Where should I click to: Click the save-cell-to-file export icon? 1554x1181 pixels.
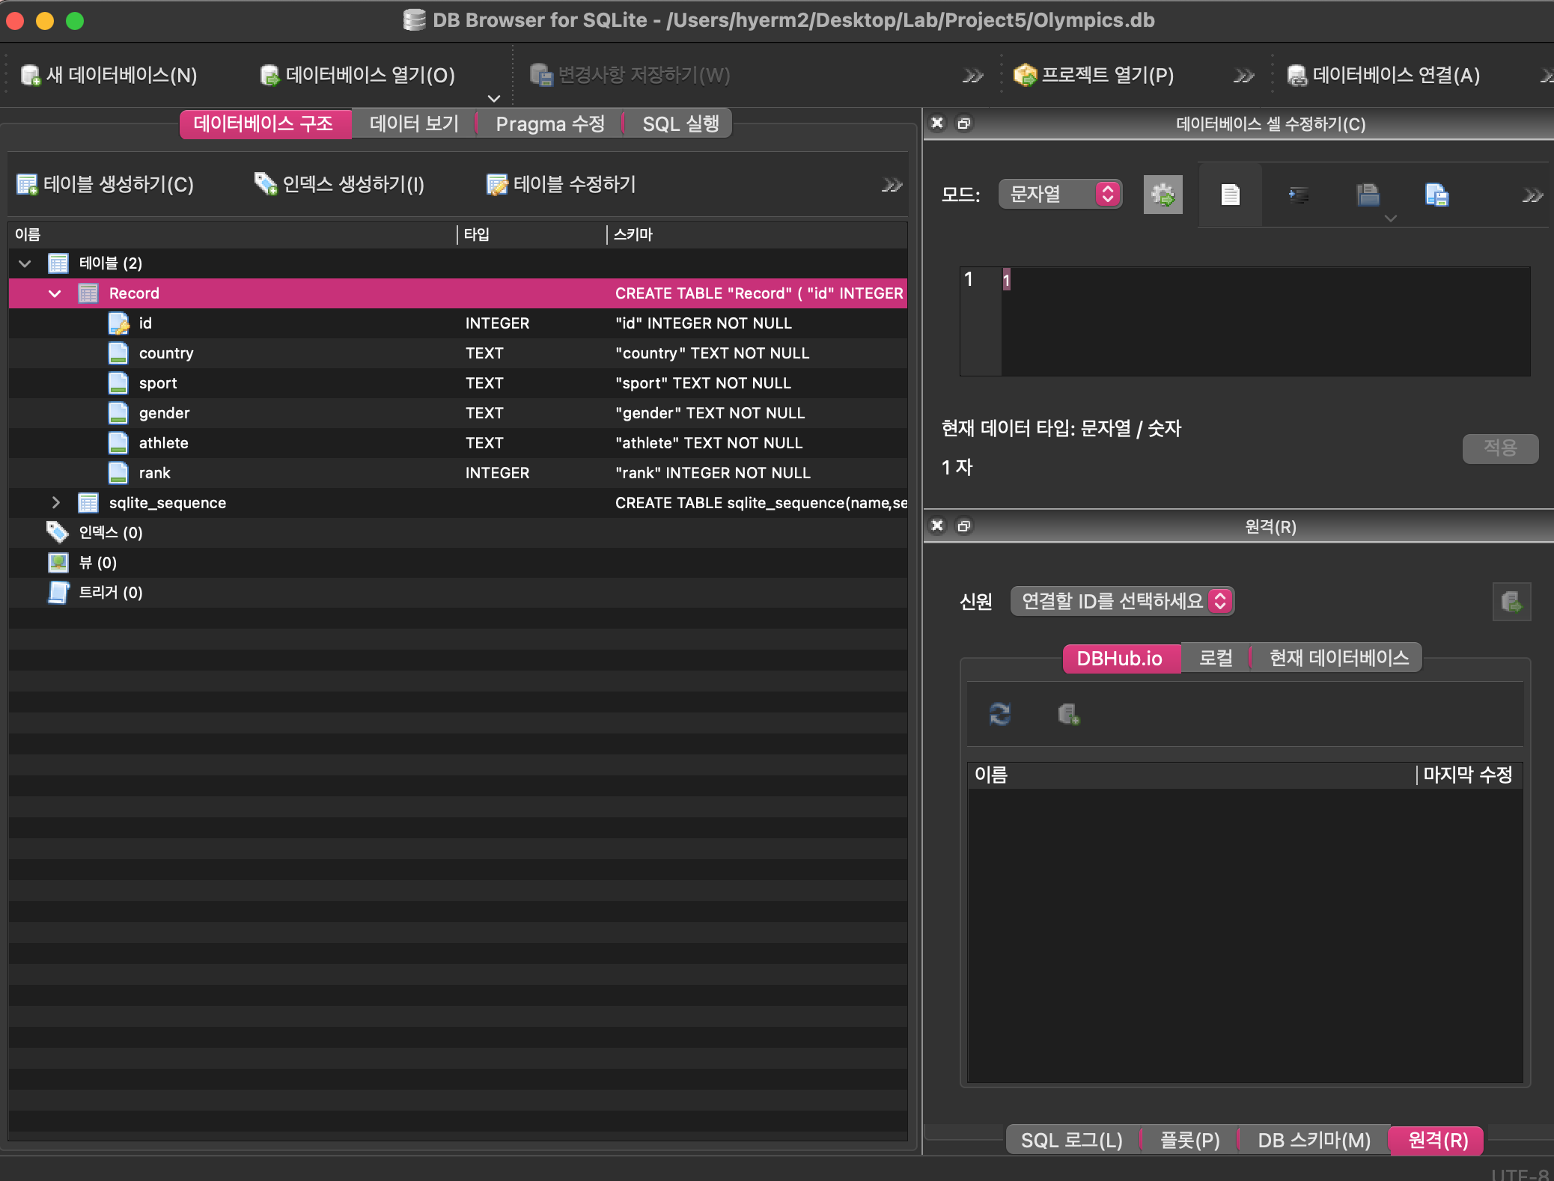tap(1436, 195)
